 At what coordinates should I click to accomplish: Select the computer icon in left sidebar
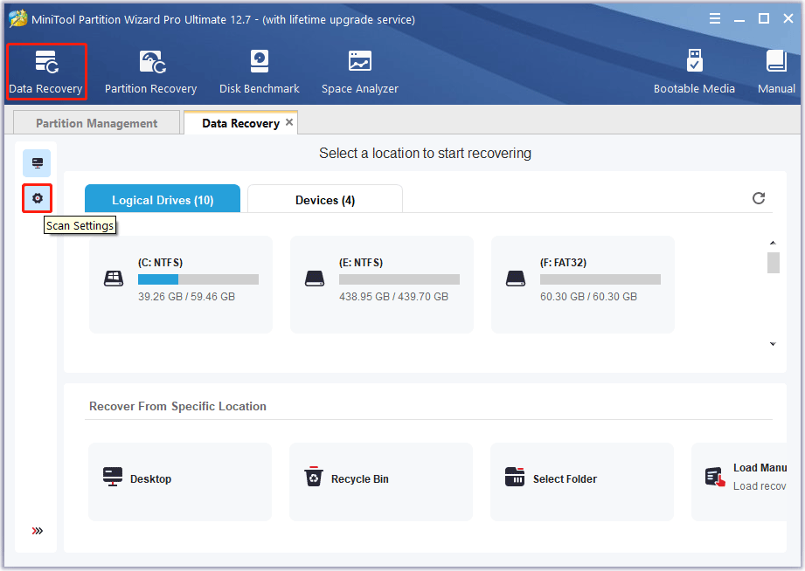click(37, 163)
